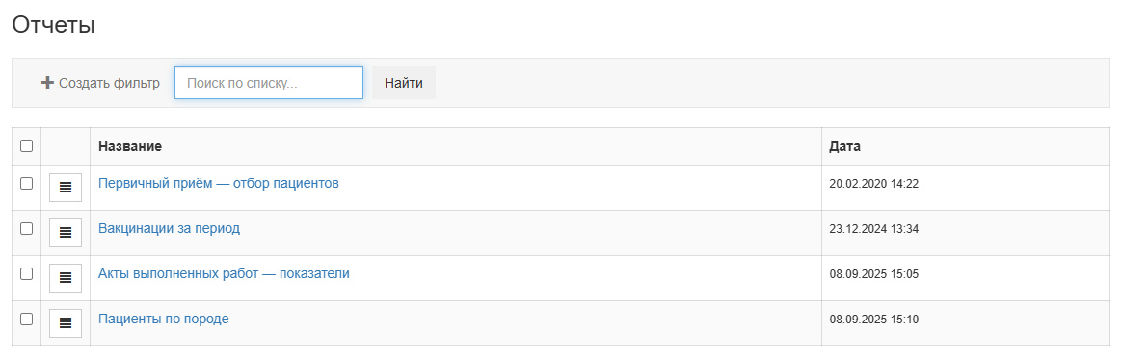The width and height of the screenshot is (1122, 358).
Task: Sort by the Дата column header
Action: click(x=845, y=146)
